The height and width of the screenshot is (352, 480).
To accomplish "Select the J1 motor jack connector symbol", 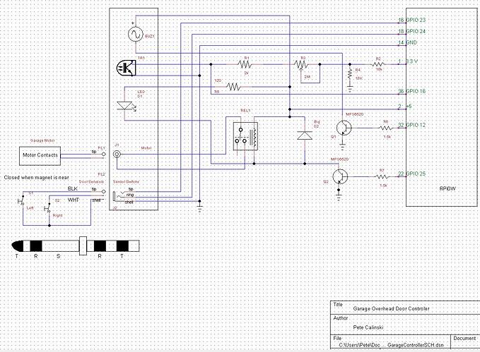I will 117,154.
